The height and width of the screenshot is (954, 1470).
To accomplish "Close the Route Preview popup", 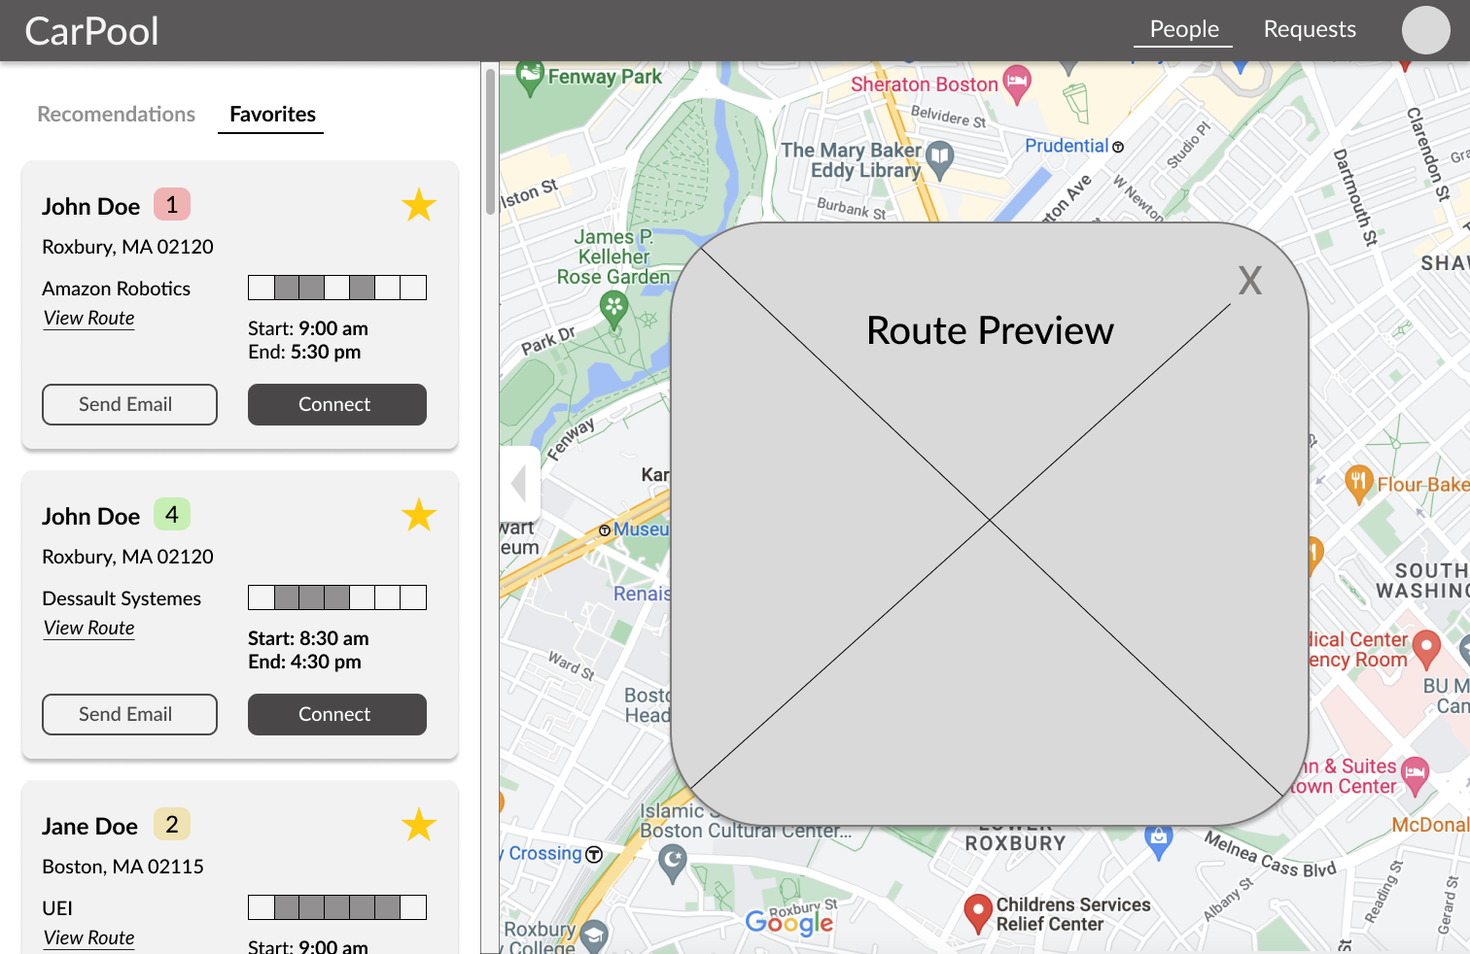I will [1250, 281].
